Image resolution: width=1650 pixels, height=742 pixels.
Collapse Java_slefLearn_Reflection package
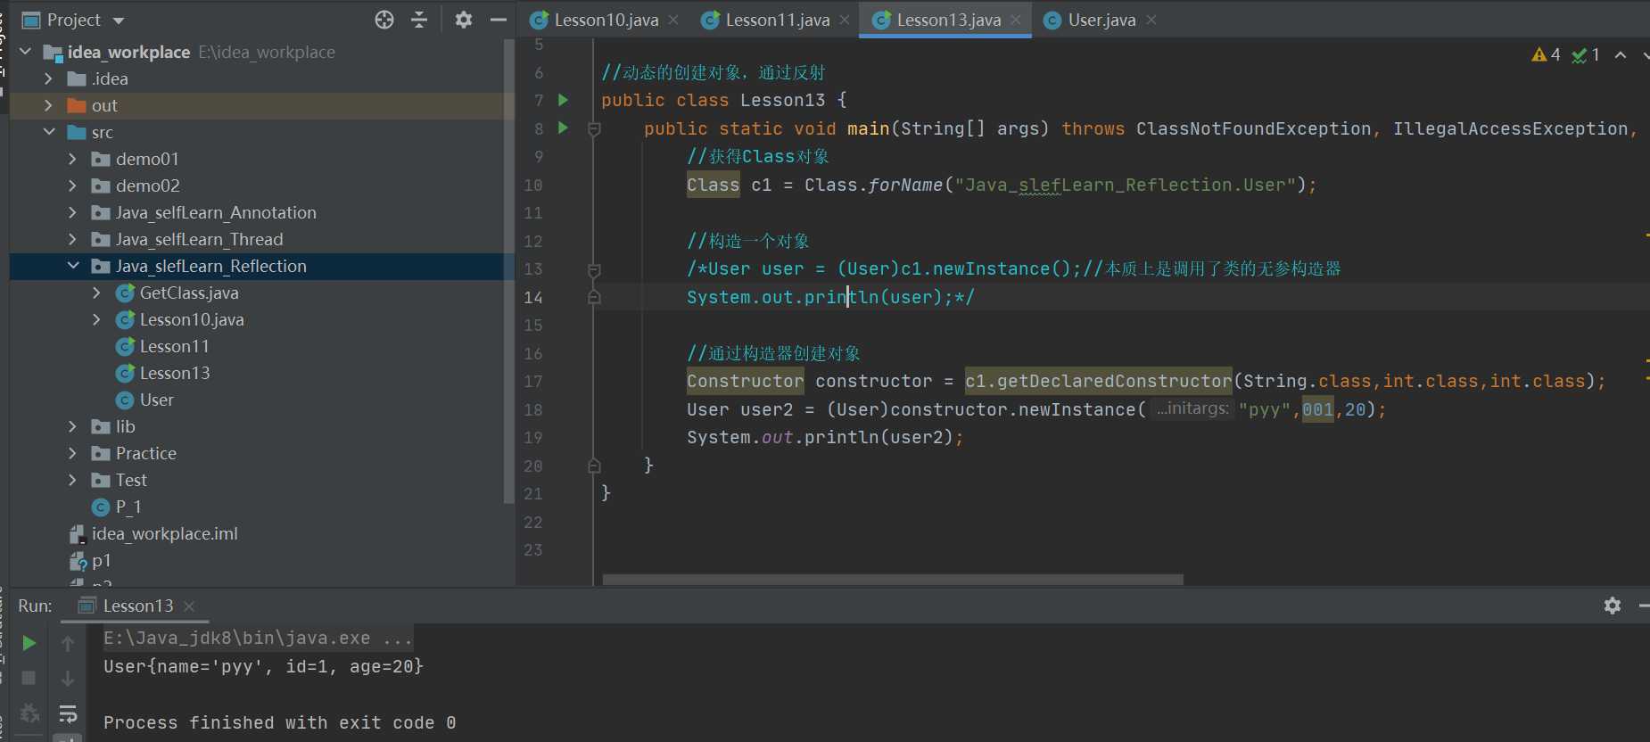point(73,266)
